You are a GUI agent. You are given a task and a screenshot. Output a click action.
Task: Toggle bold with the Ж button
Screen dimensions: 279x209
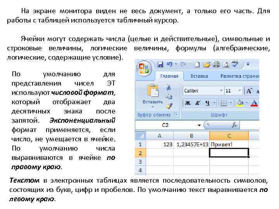[x=188, y=103]
